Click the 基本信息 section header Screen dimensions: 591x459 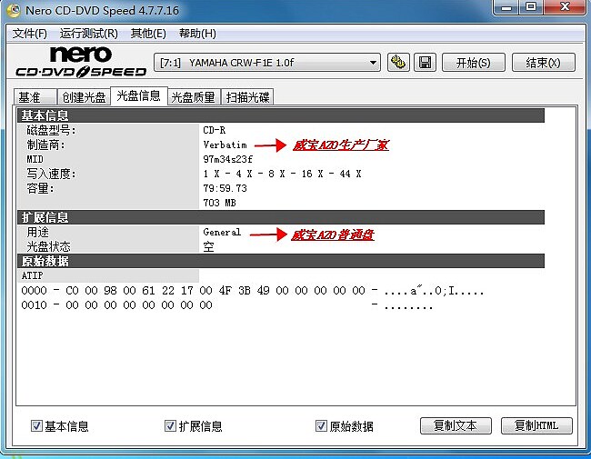[x=281, y=115]
